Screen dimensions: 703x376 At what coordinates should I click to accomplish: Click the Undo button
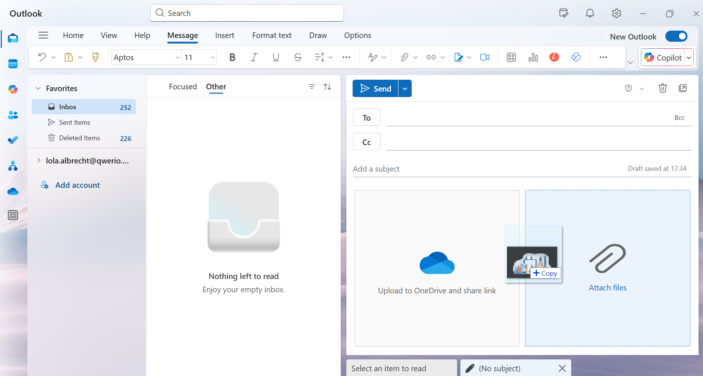coord(42,57)
